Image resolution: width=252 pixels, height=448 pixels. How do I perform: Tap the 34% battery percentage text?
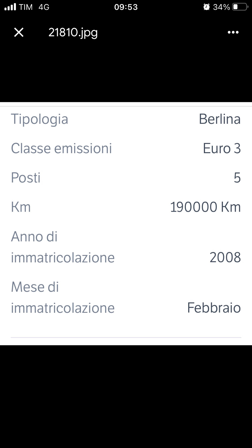point(221,7)
